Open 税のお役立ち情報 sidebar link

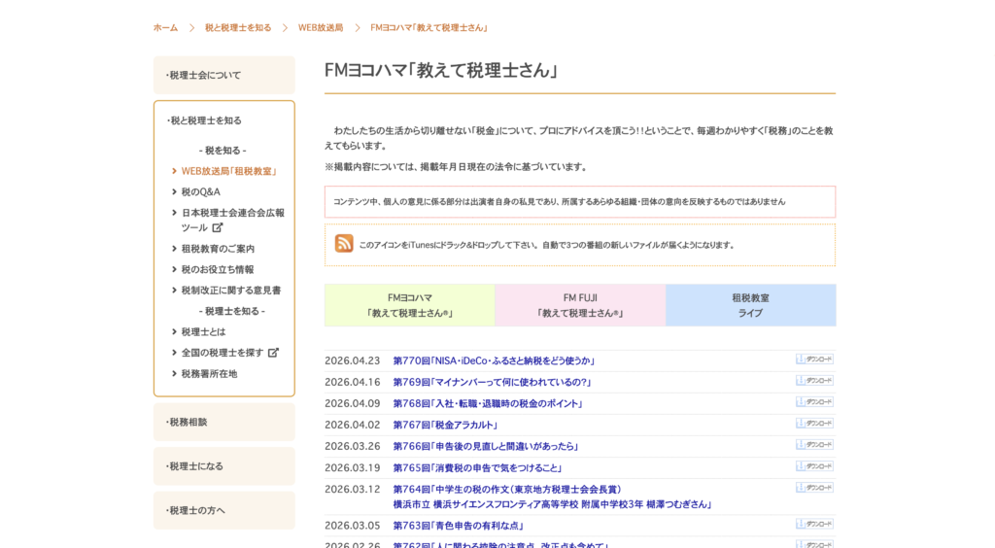[217, 269]
